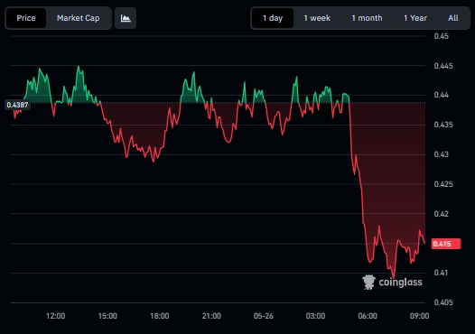Select the 1 week range
475x334 pixels.
click(x=317, y=18)
